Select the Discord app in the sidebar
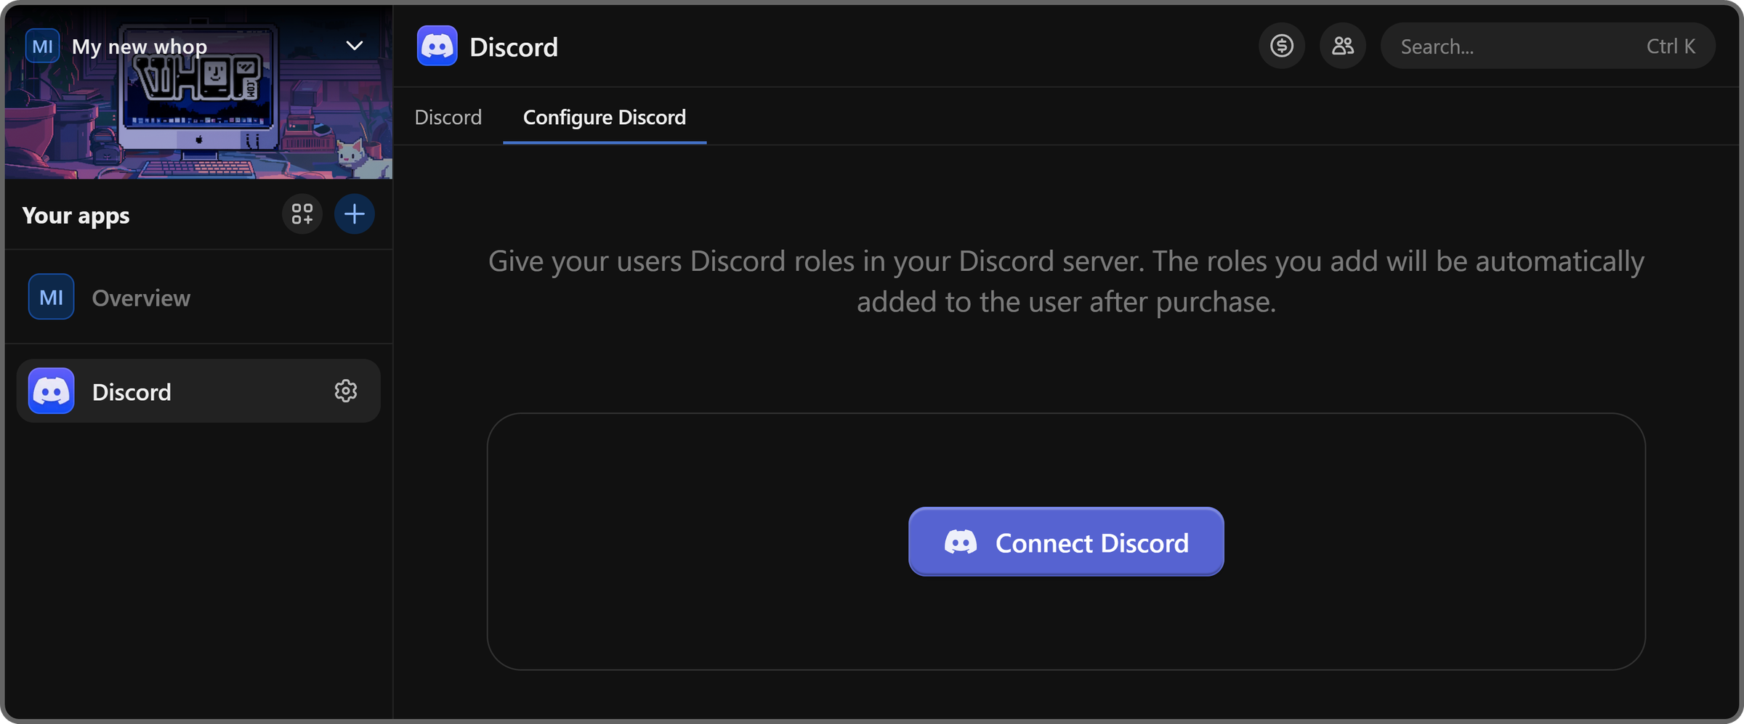Viewport: 1744px width, 724px height. tap(132, 391)
